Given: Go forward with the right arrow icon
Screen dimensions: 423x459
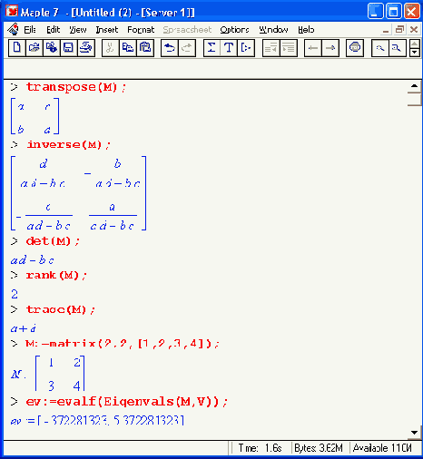Looking at the screenshot, I should pos(330,48).
